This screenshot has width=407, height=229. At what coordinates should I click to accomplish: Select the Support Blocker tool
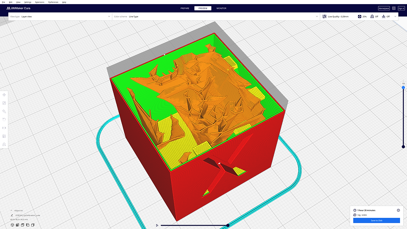[4, 144]
